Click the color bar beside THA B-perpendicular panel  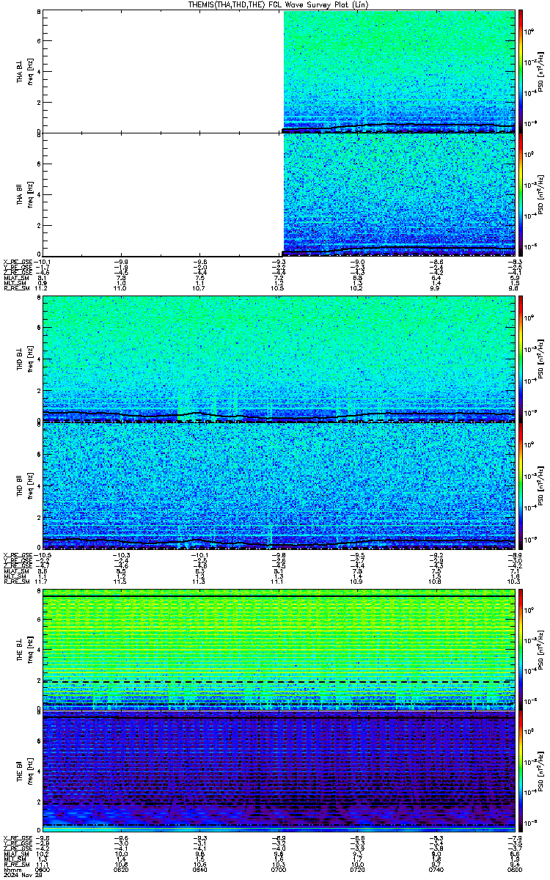[x=521, y=70]
